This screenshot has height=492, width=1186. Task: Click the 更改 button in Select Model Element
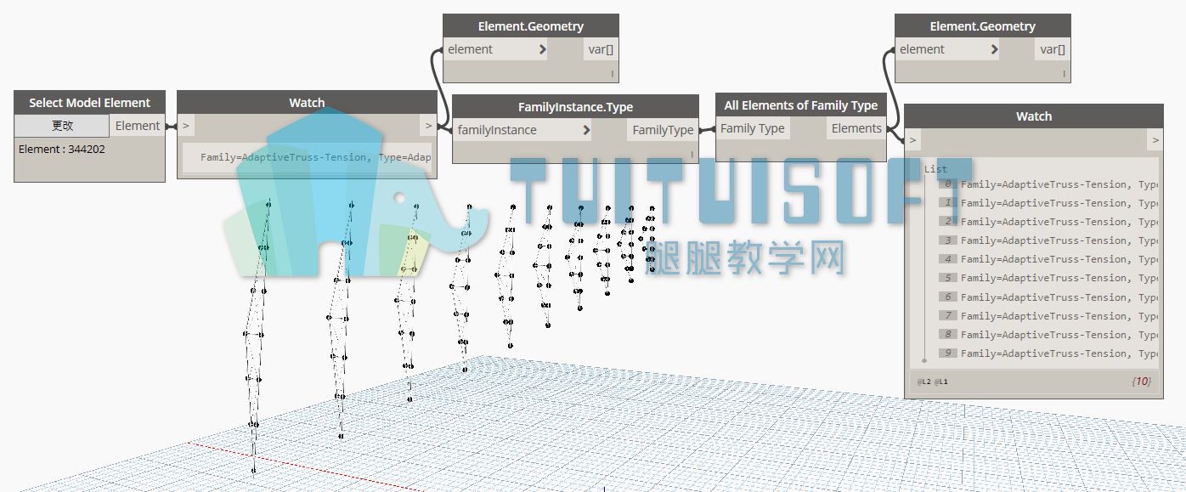point(63,125)
